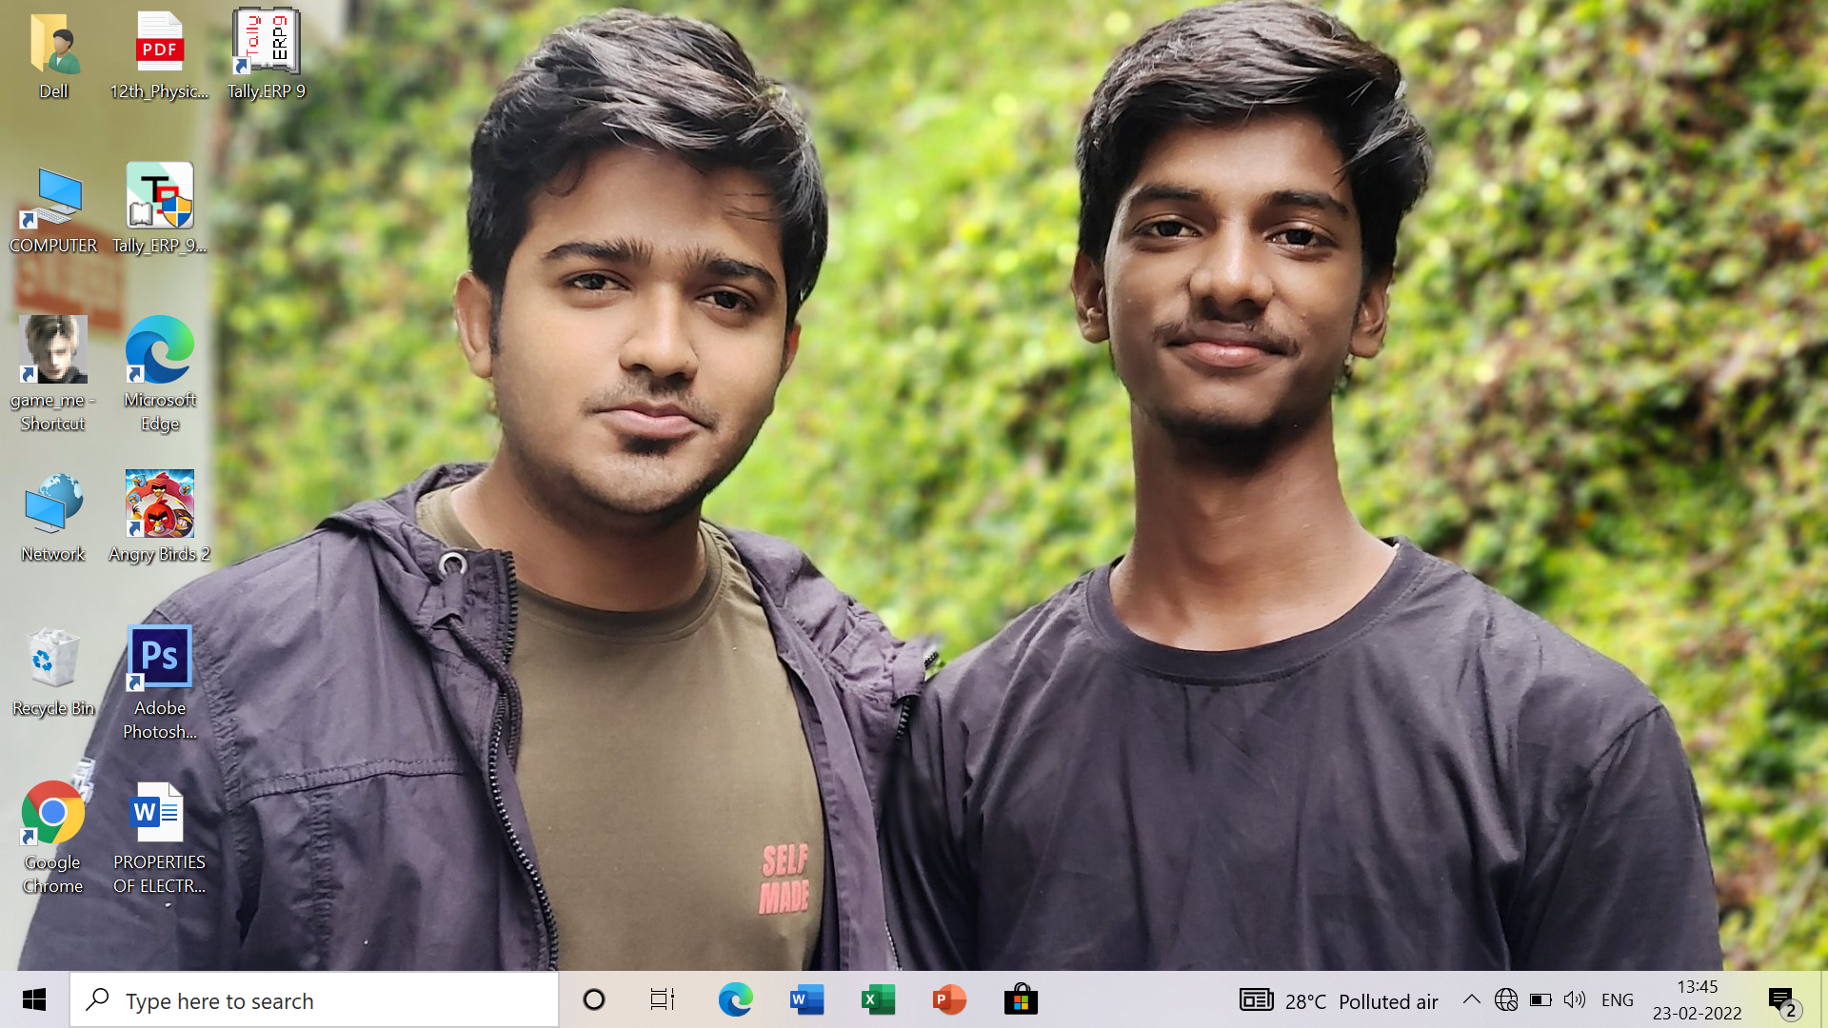Open the Recycle Bin icon

coord(53,659)
